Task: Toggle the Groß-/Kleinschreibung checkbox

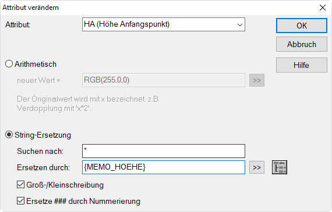Action: [x=20, y=185]
